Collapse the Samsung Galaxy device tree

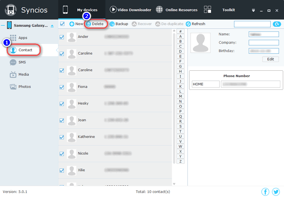coord(3,26)
